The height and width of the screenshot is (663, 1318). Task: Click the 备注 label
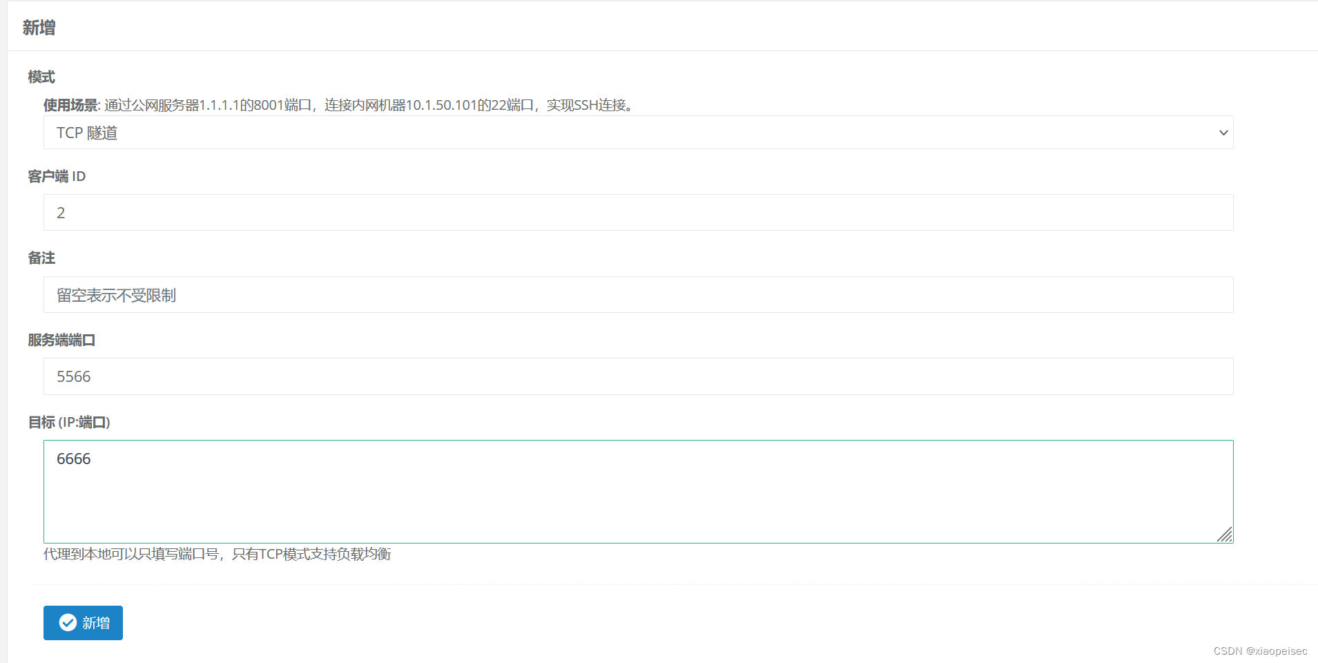click(41, 258)
